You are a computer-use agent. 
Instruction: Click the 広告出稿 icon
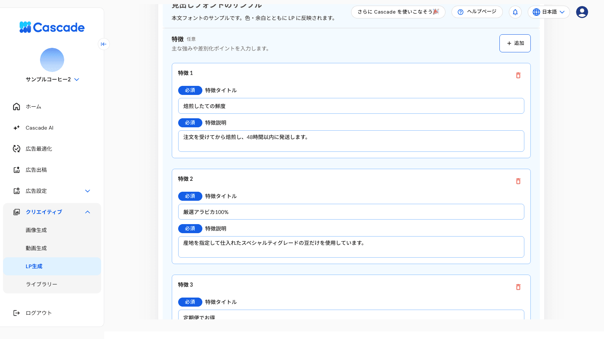coord(17,170)
